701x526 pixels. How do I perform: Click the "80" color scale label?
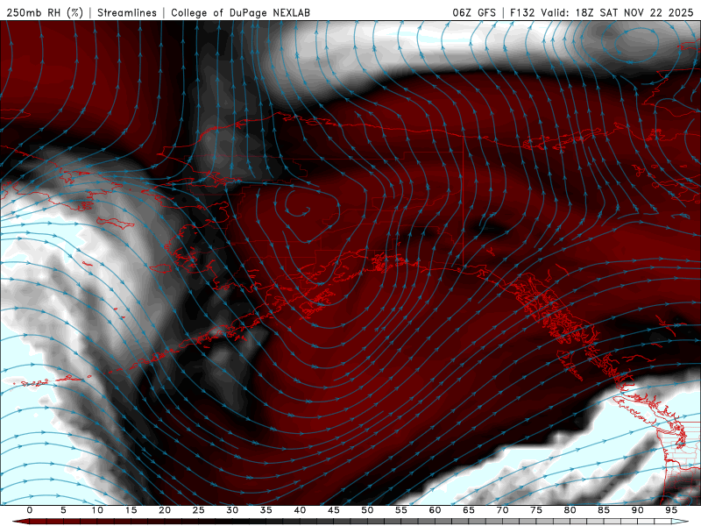(x=570, y=510)
